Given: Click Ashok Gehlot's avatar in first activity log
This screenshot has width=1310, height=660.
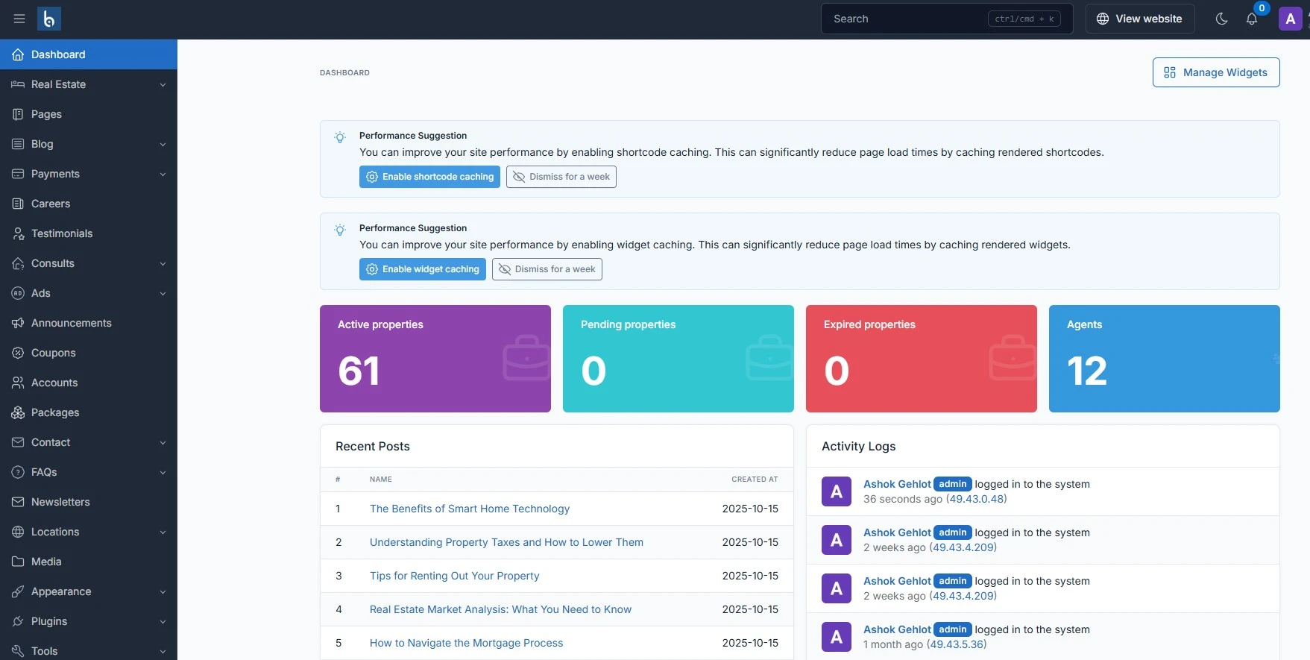Looking at the screenshot, I should click(836, 491).
